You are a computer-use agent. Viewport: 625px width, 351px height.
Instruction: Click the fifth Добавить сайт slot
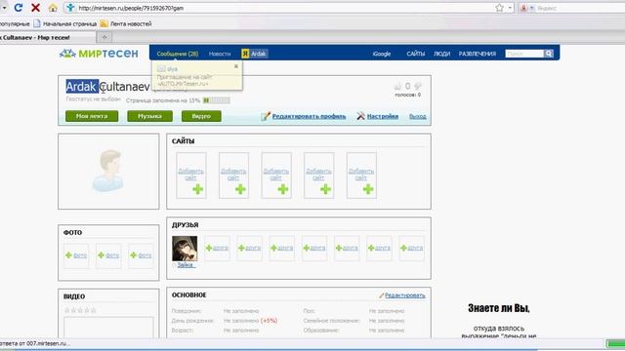coord(361,175)
